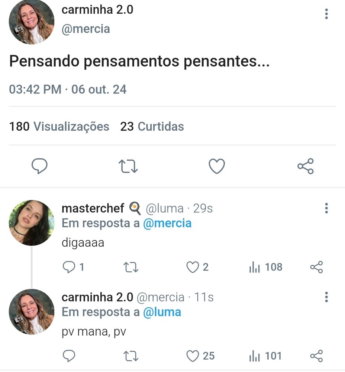Share masterchef's "digaaaa" reply

316,267
